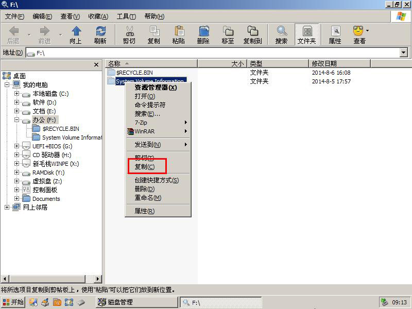
Task: Open the 编辑(E) menu
Action: click(42, 16)
